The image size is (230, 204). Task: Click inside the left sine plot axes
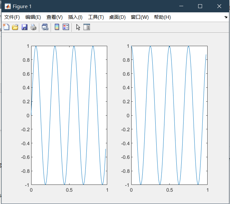click(69, 115)
